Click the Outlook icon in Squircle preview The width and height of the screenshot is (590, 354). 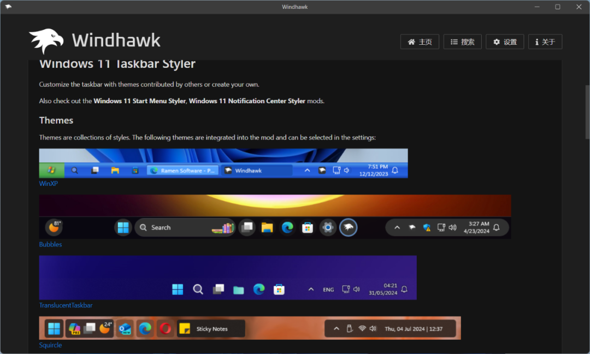coord(125,328)
